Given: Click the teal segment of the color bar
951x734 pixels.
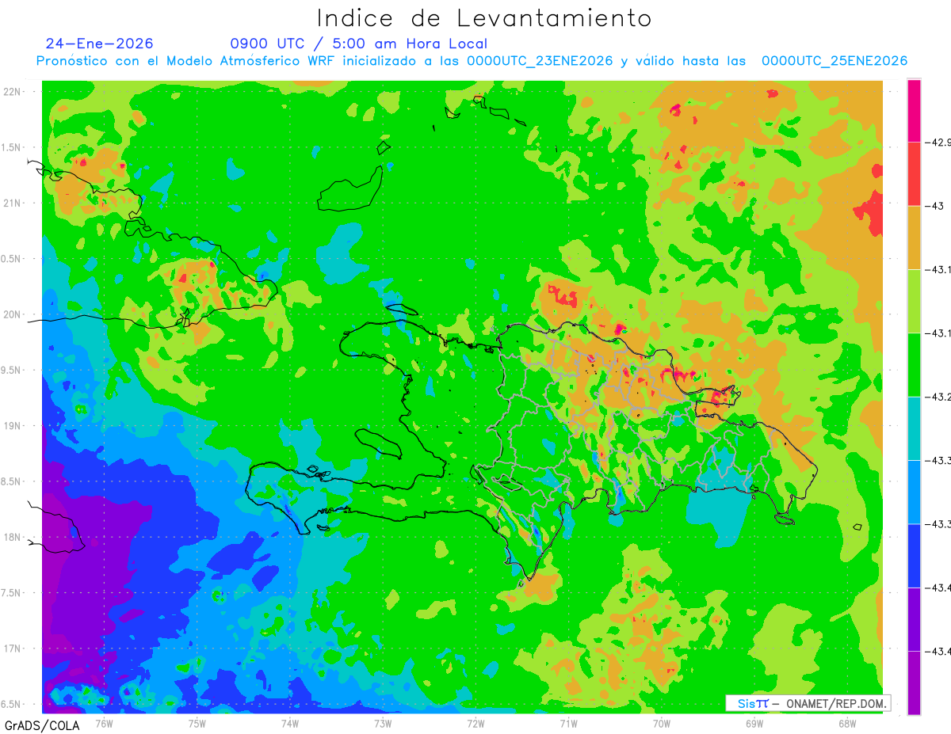Looking at the screenshot, I should click(x=914, y=428).
